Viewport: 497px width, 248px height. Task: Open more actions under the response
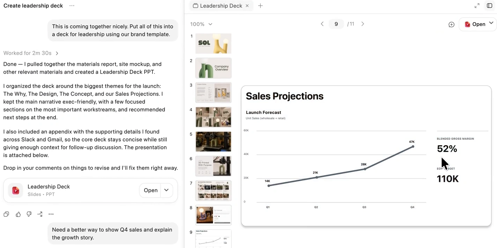tap(51, 214)
